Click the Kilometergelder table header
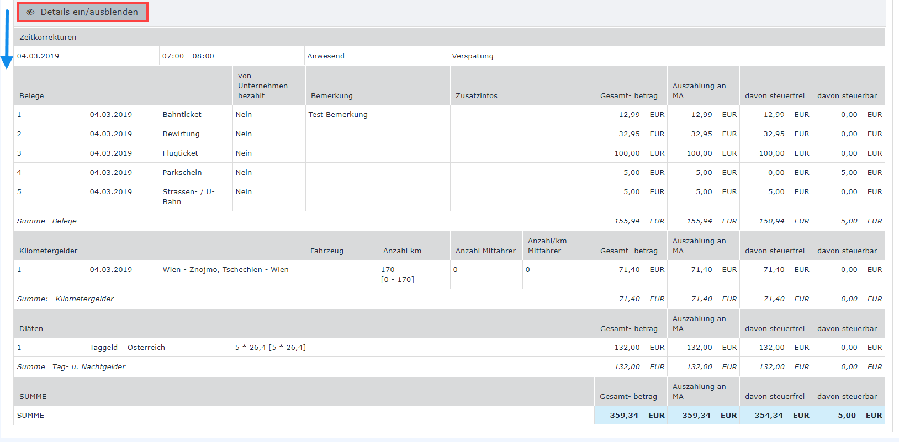 (x=49, y=251)
